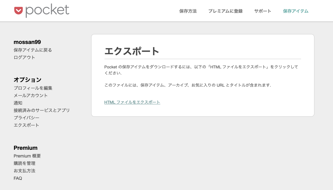Click the Premium section heading
The height and width of the screenshot is (190, 333).
(25, 148)
